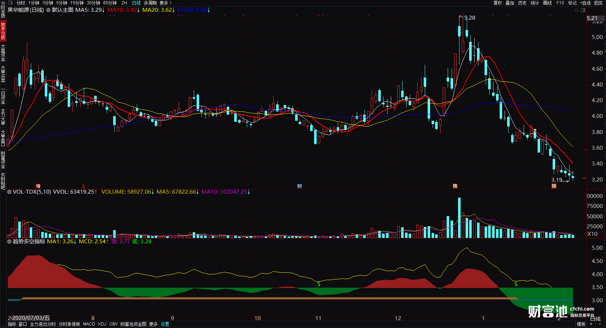Viewport: 606px width, 328px height.
Task: Click the green S signal near January end
Action: [516, 284]
